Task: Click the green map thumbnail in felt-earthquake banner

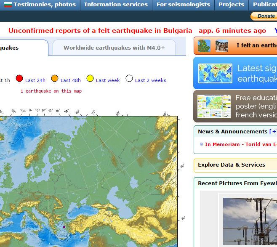Action: (x=204, y=46)
